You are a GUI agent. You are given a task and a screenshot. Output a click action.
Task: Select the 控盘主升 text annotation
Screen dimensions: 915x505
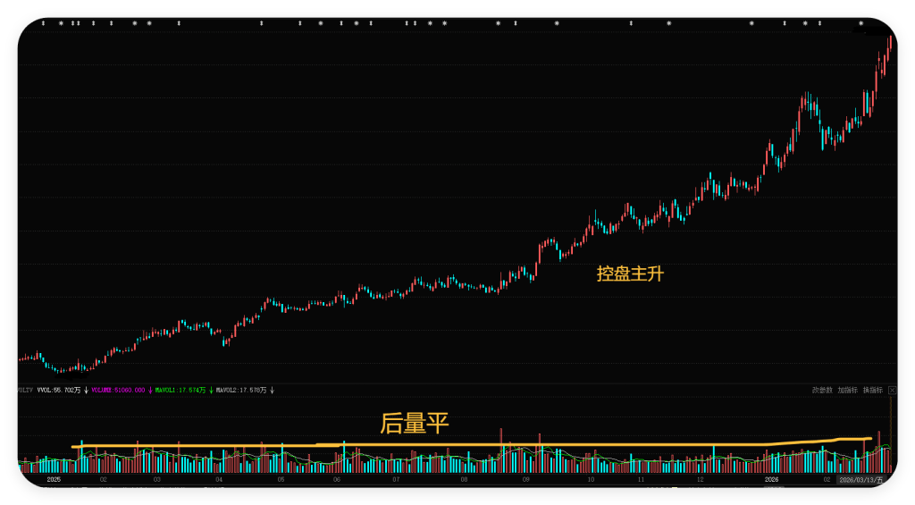pyautogui.click(x=630, y=274)
